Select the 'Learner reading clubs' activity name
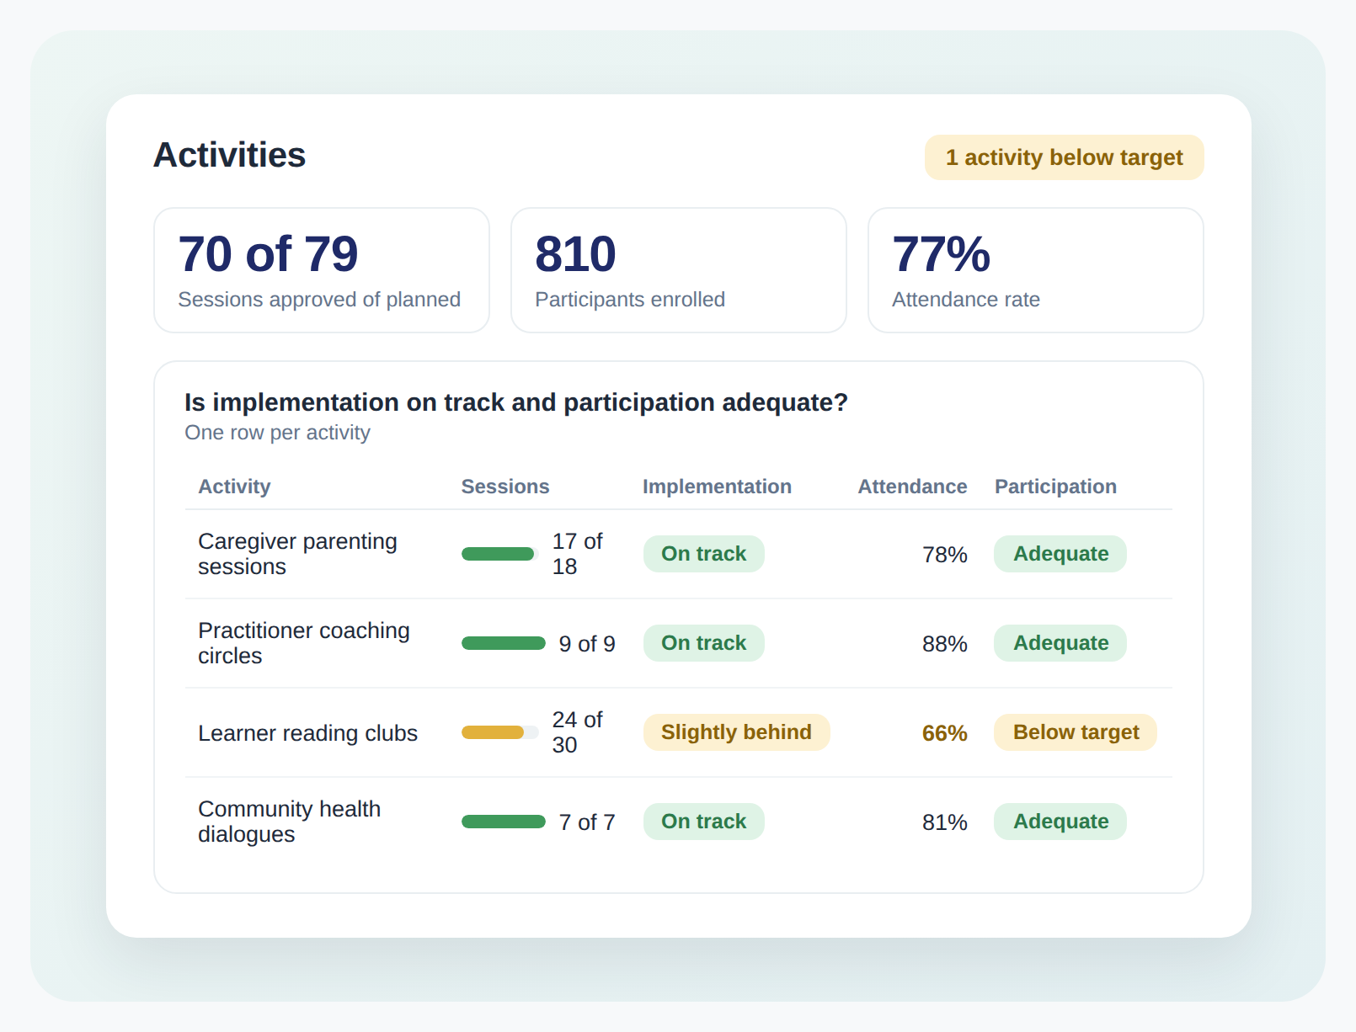The image size is (1356, 1032). pos(307,733)
